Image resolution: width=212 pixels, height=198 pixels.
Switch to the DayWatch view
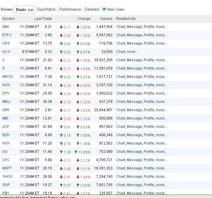pyautogui.click(x=46, y=9)
